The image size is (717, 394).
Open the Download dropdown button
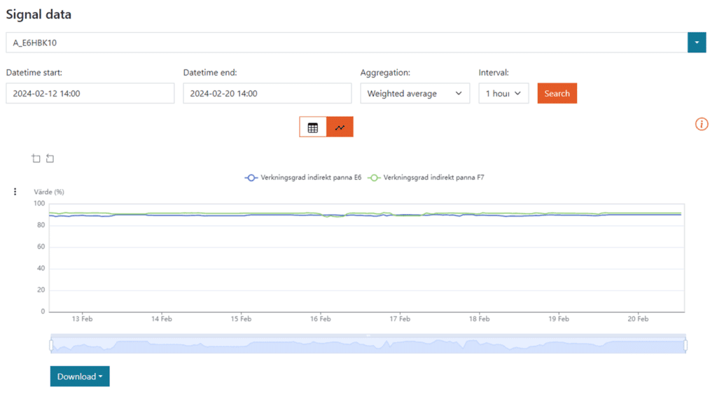(80, 377)
